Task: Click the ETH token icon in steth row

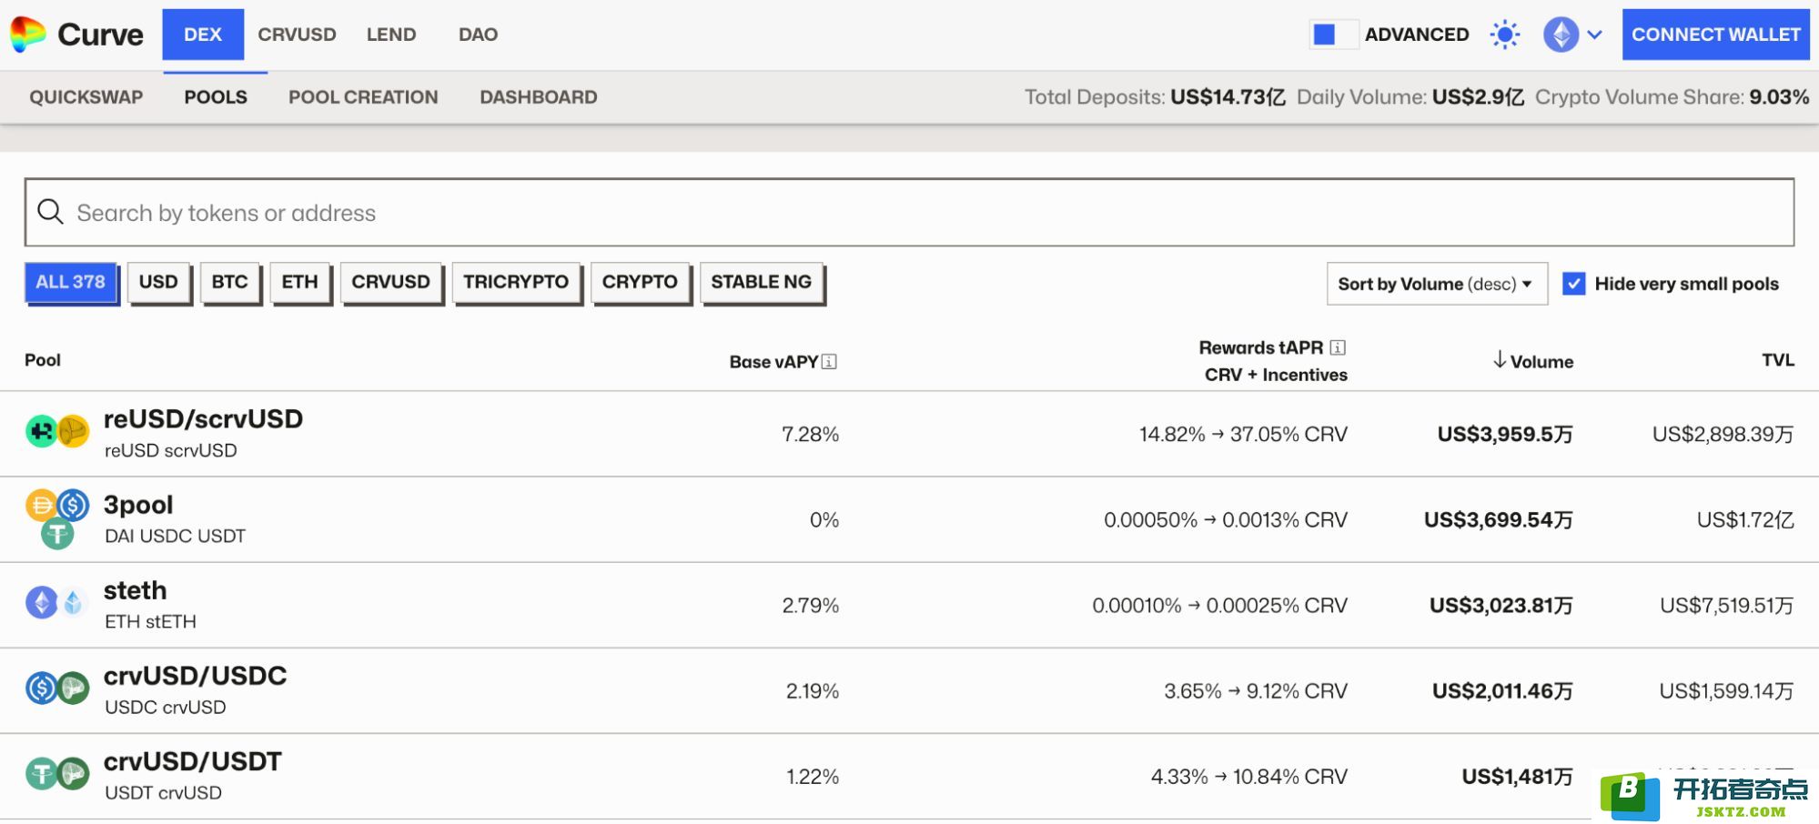Action: (41, 602)
